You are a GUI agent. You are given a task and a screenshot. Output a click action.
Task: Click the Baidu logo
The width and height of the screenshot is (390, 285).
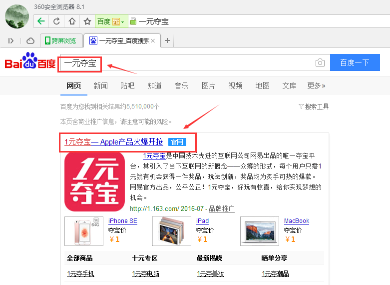pos(30,60)
